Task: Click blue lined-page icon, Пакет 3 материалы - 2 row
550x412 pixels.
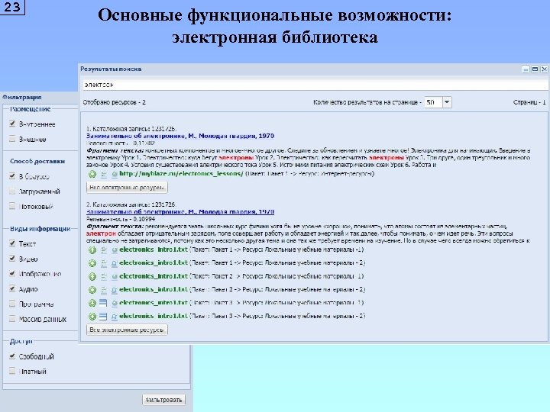Action: (103, 317)
